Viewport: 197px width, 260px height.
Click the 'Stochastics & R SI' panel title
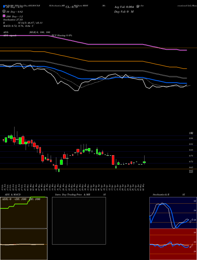point(169,195)
